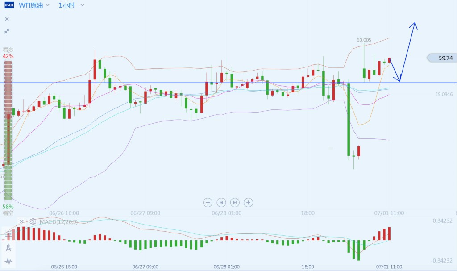Image resolution: width=457 pixels, height=271 pixels.
Task: Select the 1小时 interval label
Action: click(67, 5)
